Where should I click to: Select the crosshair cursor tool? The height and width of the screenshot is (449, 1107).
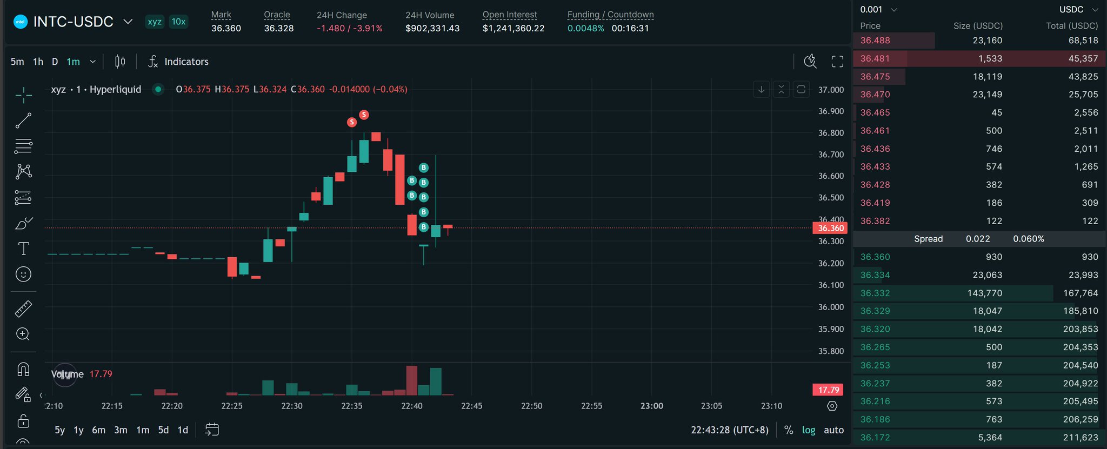tap(23, 95)
